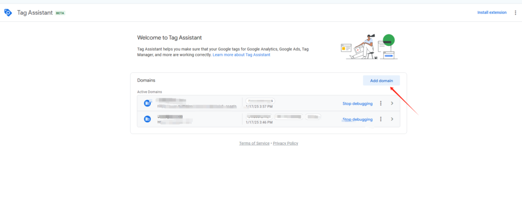Click the domain icon in the 3:46 PM row

click(147, 119)
